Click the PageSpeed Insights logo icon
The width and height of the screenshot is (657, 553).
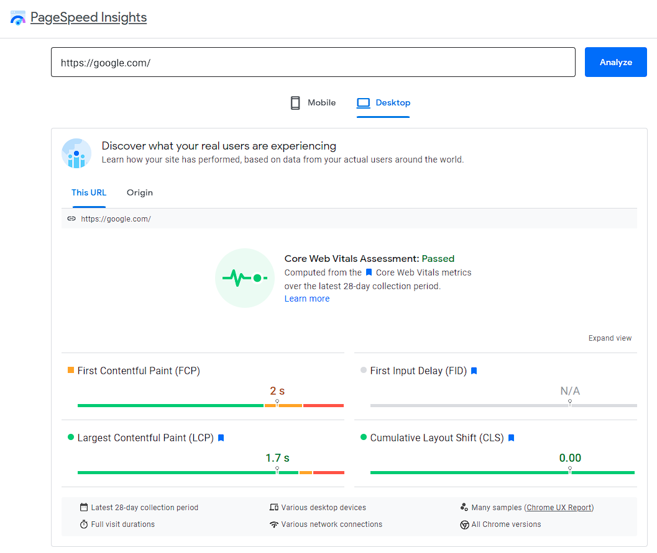18,18
